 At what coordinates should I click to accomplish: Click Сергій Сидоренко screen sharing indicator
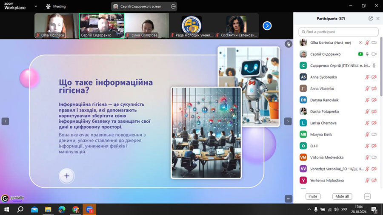[360, 54]
